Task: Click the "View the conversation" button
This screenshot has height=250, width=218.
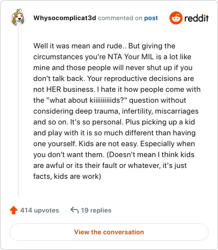Action: pos(109,232)
